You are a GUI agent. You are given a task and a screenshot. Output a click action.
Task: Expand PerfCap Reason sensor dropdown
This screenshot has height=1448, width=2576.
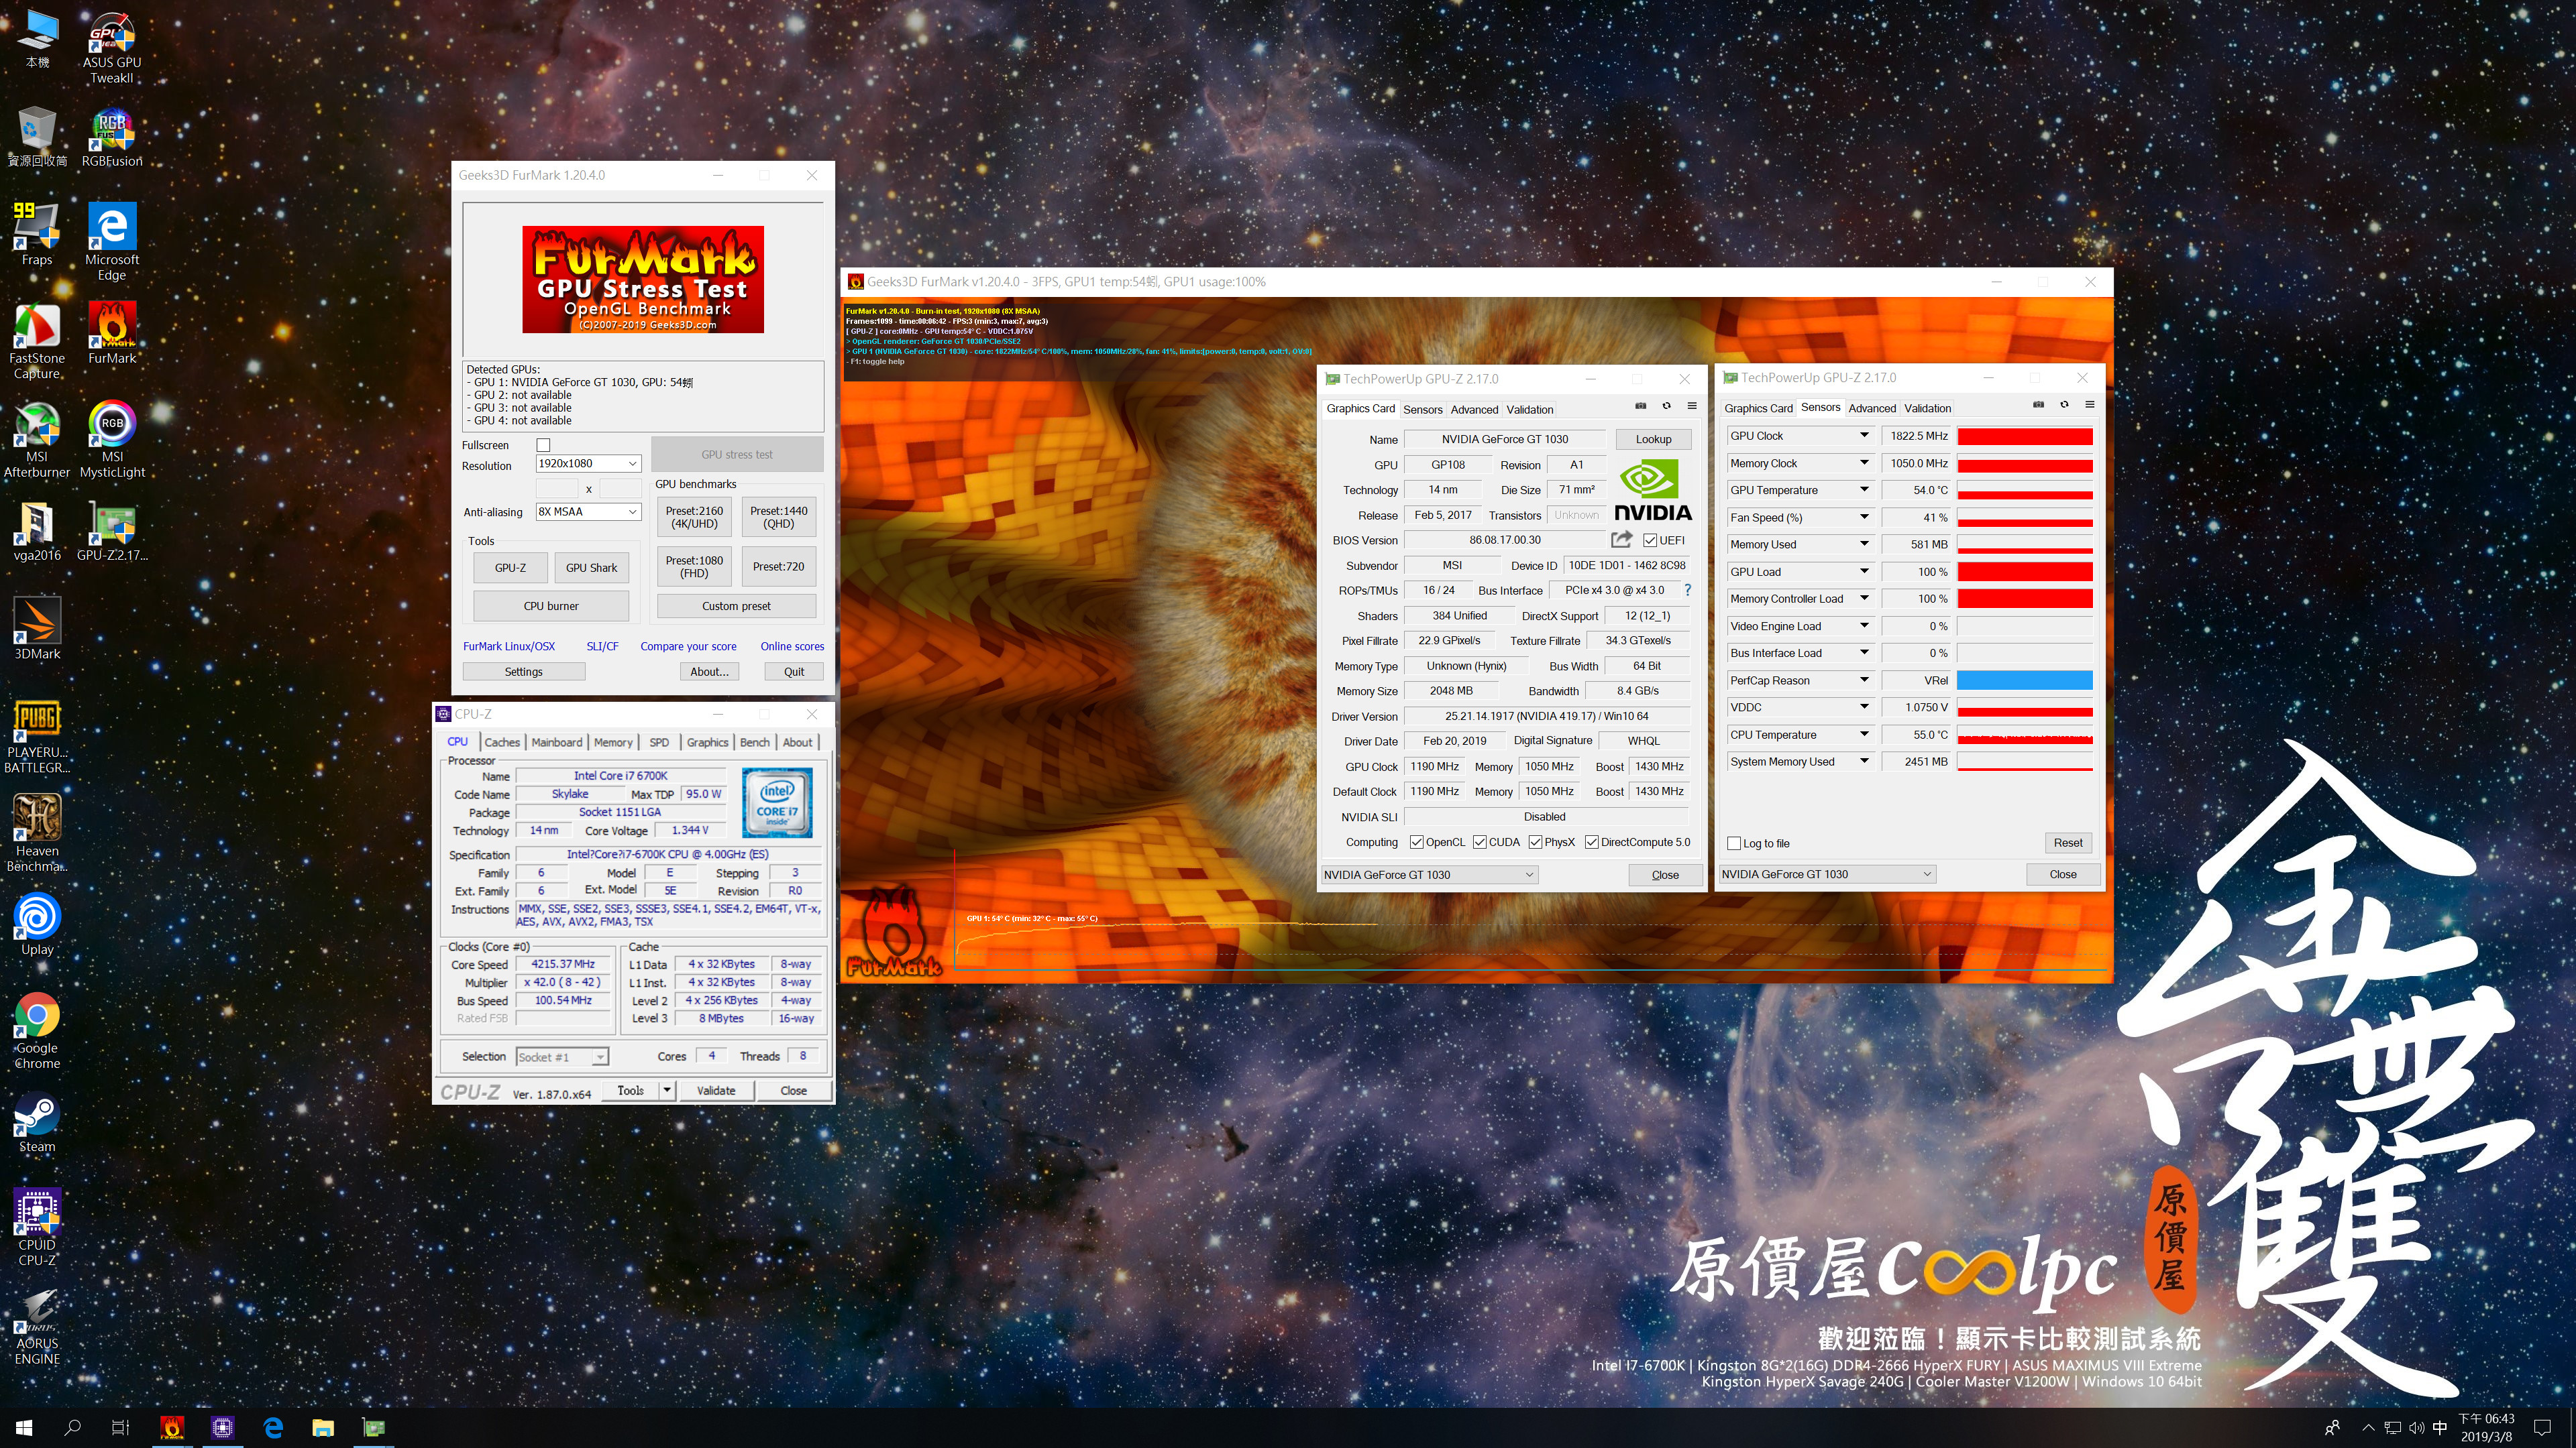(x=1863, y=680)
